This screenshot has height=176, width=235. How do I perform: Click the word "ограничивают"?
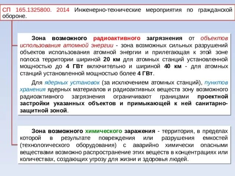pyautogui.click(x=132, y=97)
